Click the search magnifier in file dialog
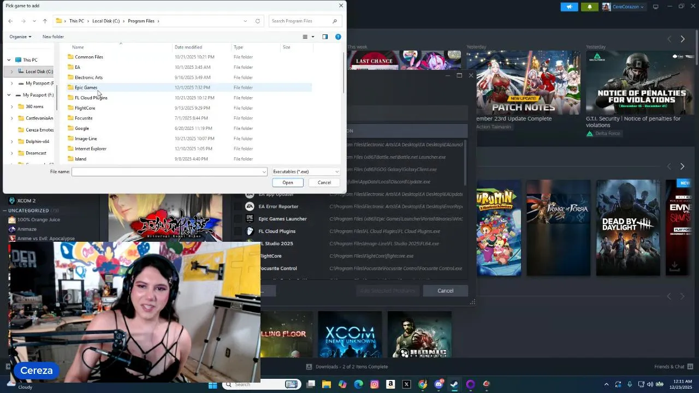This screenshot has width=699, height=393. (335, 21)
